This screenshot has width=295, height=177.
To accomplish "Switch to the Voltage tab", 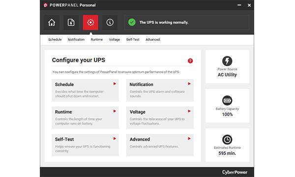I will pyautogui.click(x=115, y=39).
